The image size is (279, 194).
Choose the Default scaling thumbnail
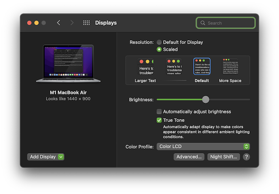pyautogui.click(x=202, y=67)
